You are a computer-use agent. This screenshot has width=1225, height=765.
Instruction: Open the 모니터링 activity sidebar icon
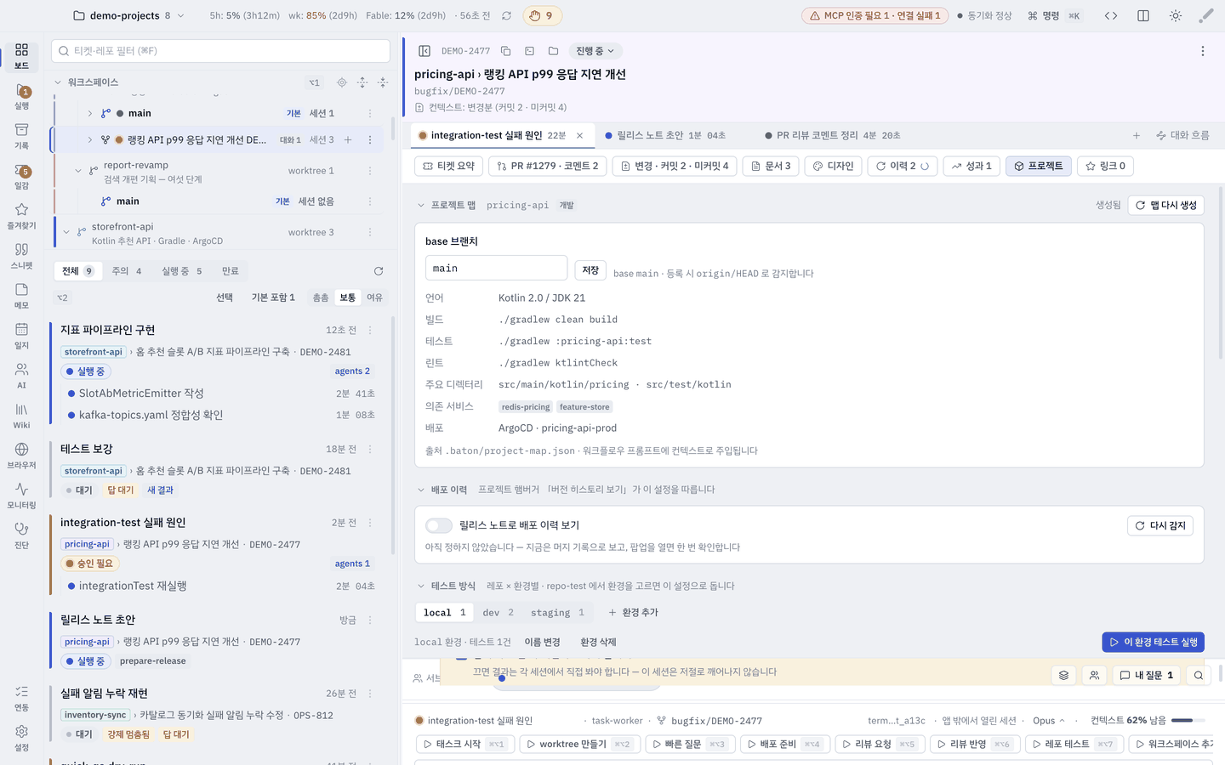click(21, 496)
